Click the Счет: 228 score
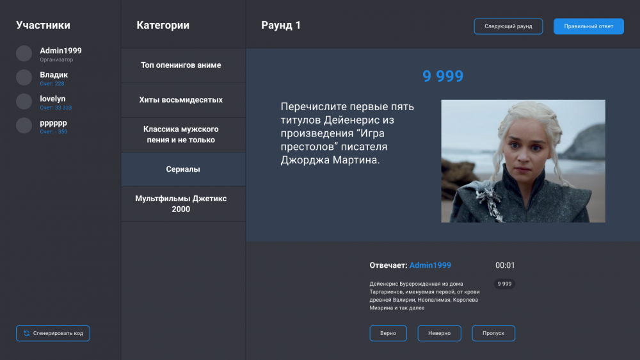 (52, 84)
